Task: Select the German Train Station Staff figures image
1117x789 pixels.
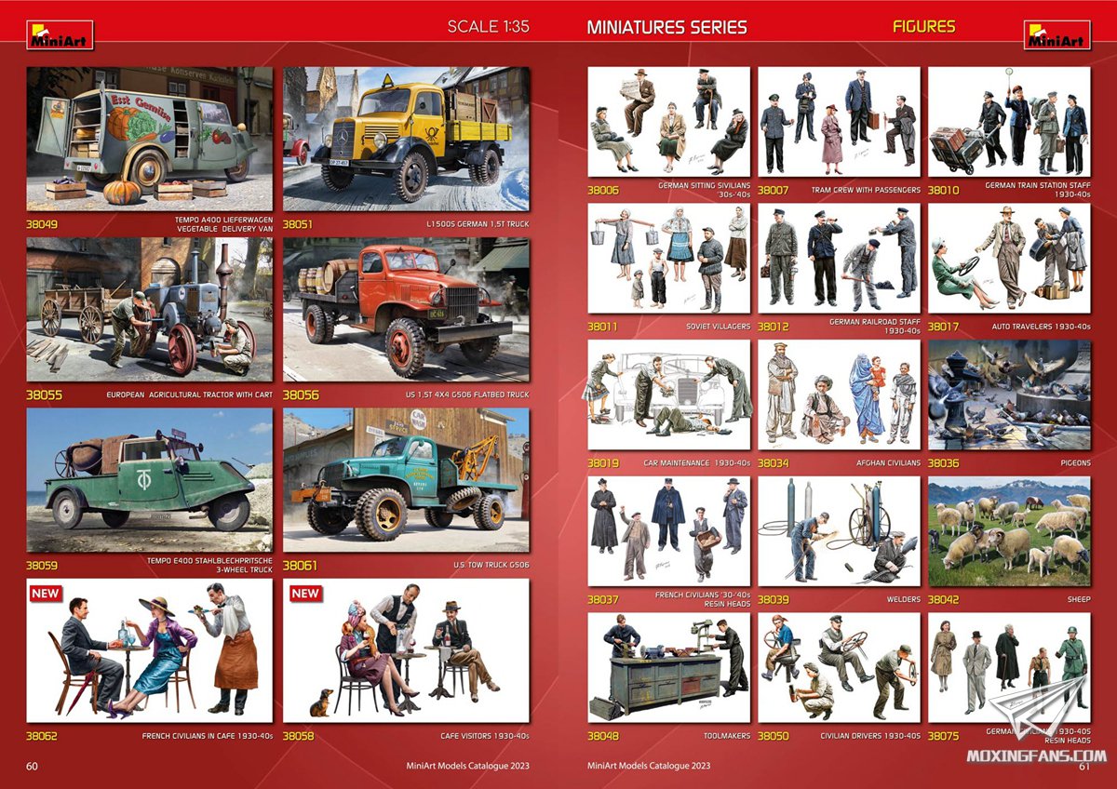Action: (1009, 122)
